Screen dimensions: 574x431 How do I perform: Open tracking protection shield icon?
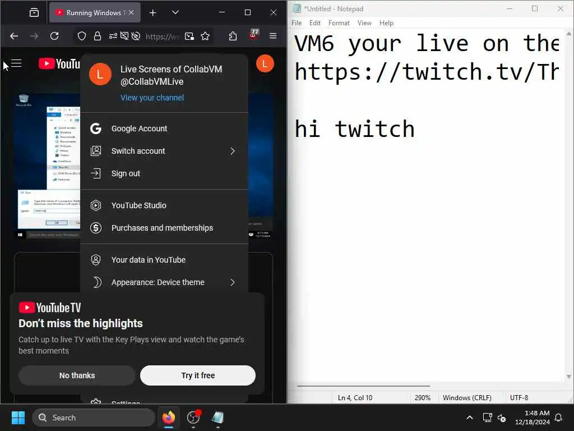click(82, 36)
